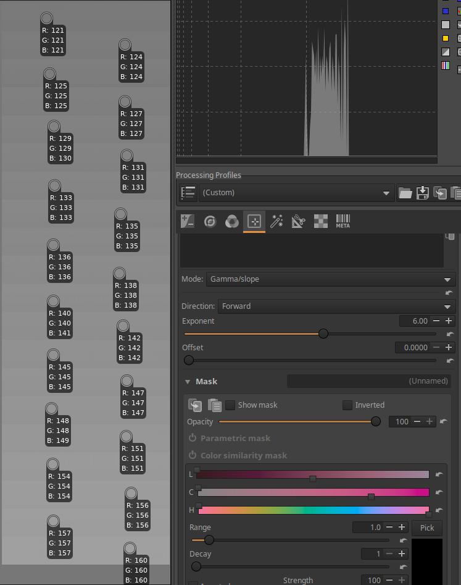Click the Pick button
Viewport: 461px width, 585px height.
(x=427, y=528)
